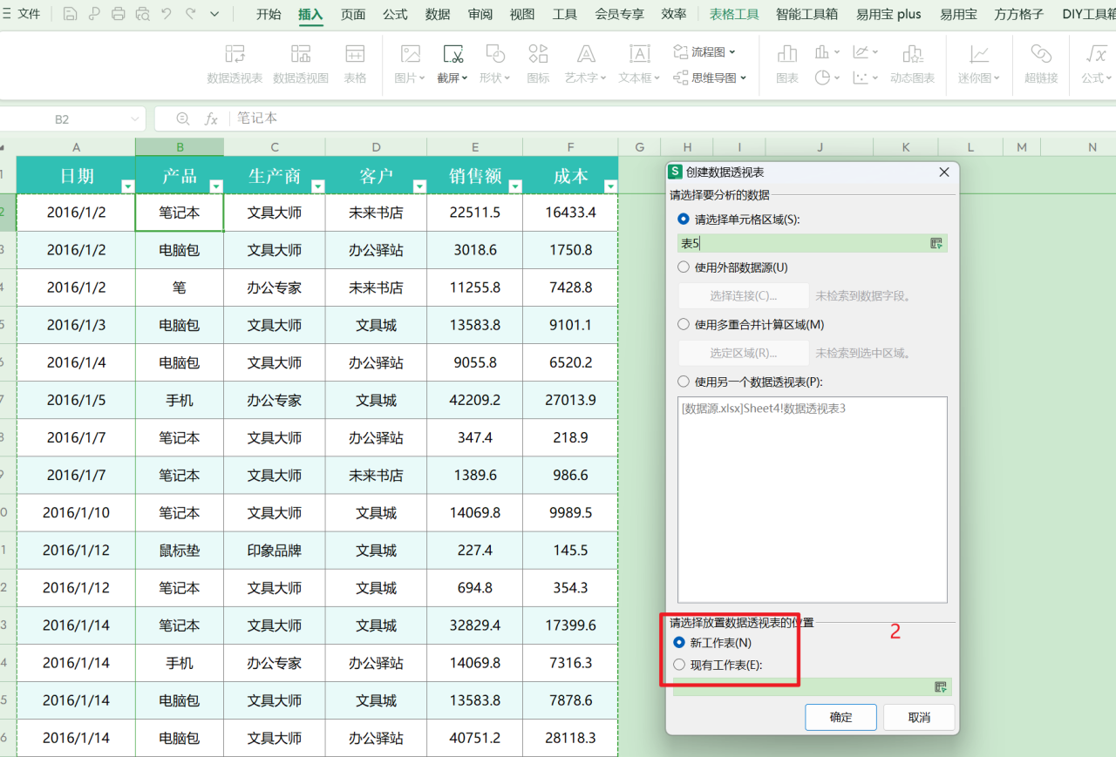Screen dimensions: 1116x757
Task: Click the 取消 button in dialog
Action: click(919, 717)
